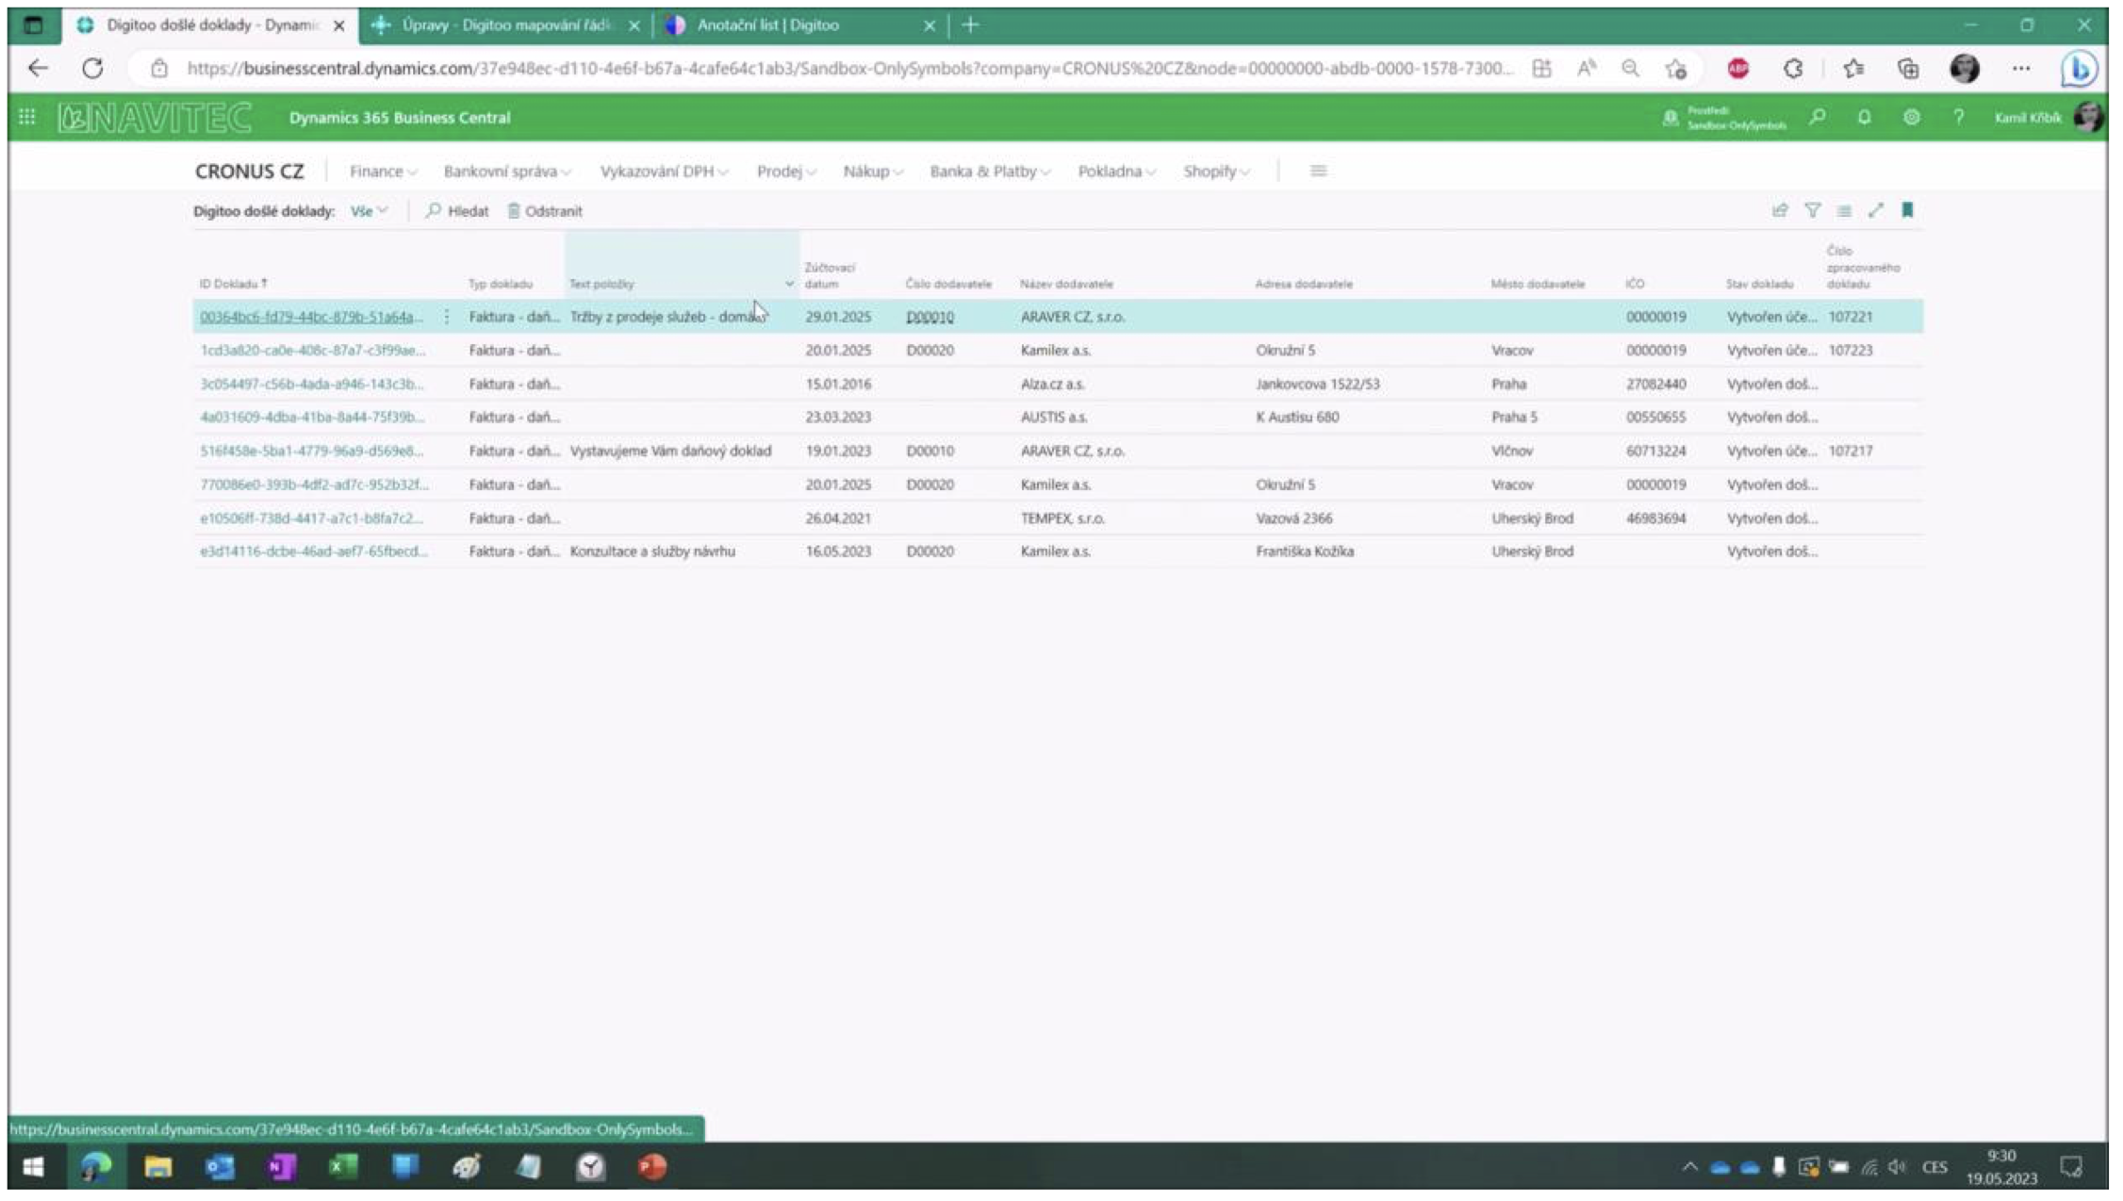Sort by ID Dokladu column header
Screen dimensions: 2123x1201
point(233,284)
